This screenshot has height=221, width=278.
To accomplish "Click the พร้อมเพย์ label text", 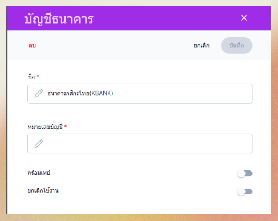I will 39,173.
